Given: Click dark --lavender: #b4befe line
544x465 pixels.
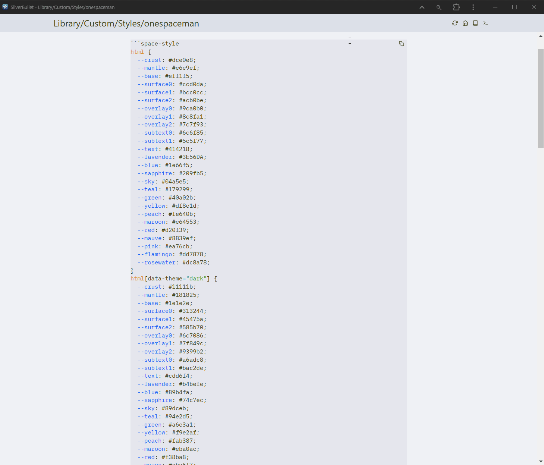Looking at the screenshot, I should 172,384.
